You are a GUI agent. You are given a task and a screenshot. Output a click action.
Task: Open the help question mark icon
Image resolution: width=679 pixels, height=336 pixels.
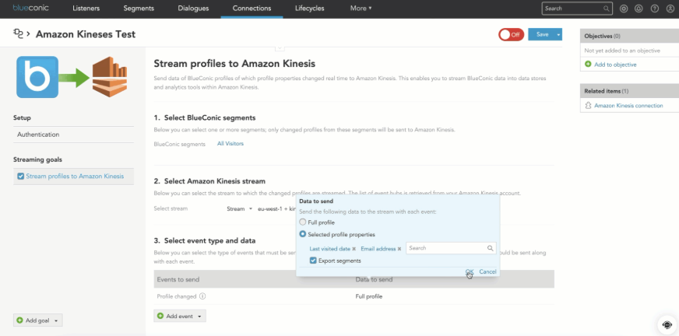655,9
